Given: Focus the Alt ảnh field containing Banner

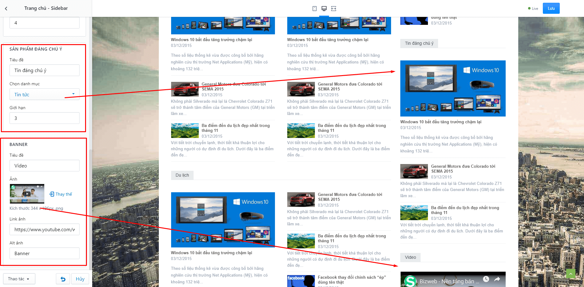Looking at the screenshot, I should pos(45,253).
